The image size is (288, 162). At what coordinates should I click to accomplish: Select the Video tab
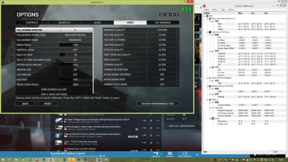pos(130,22)
